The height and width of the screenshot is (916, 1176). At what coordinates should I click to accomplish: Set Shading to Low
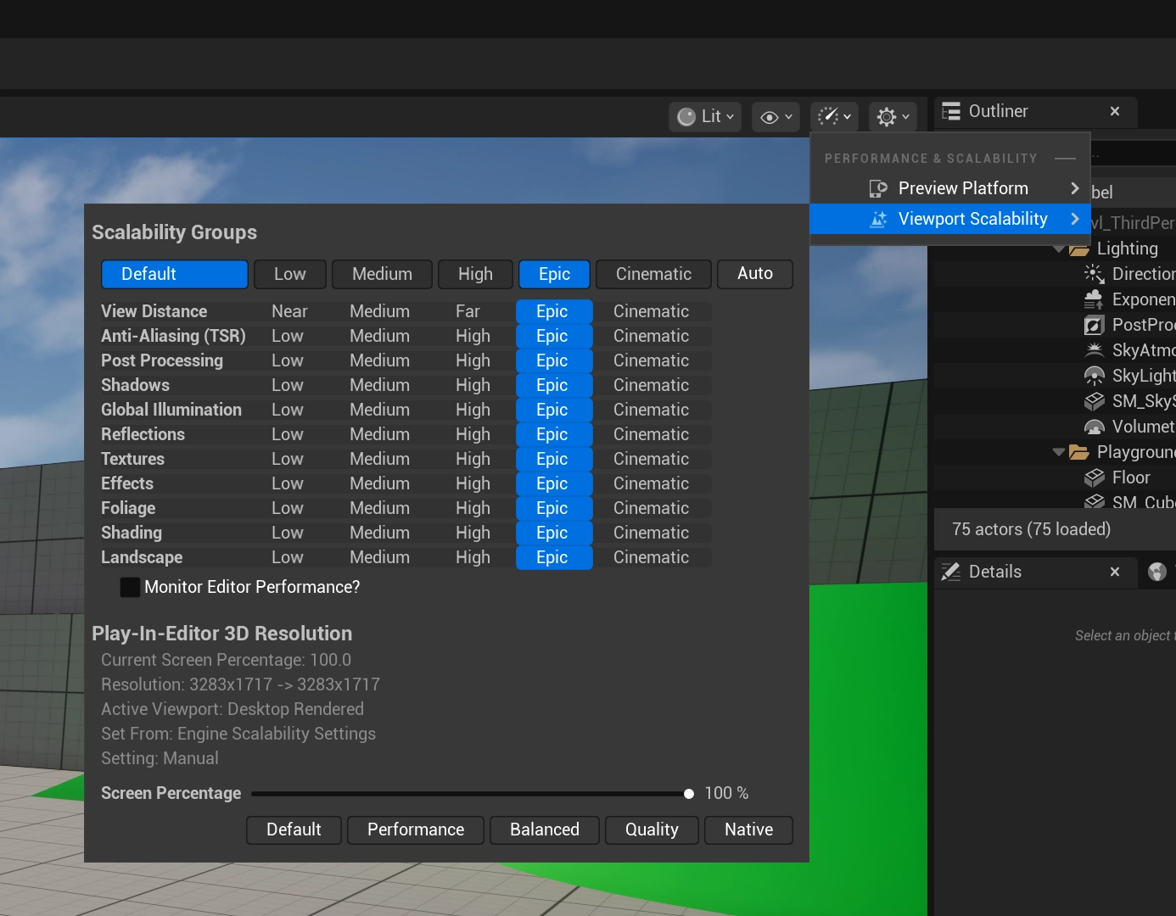(x=288, y=533)
